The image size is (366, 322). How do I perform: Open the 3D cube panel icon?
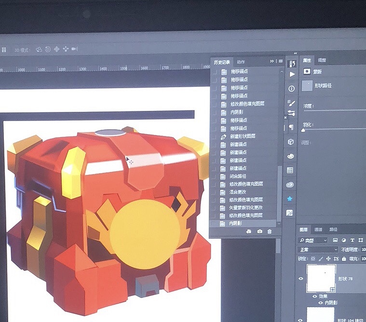tap(291, 142)
